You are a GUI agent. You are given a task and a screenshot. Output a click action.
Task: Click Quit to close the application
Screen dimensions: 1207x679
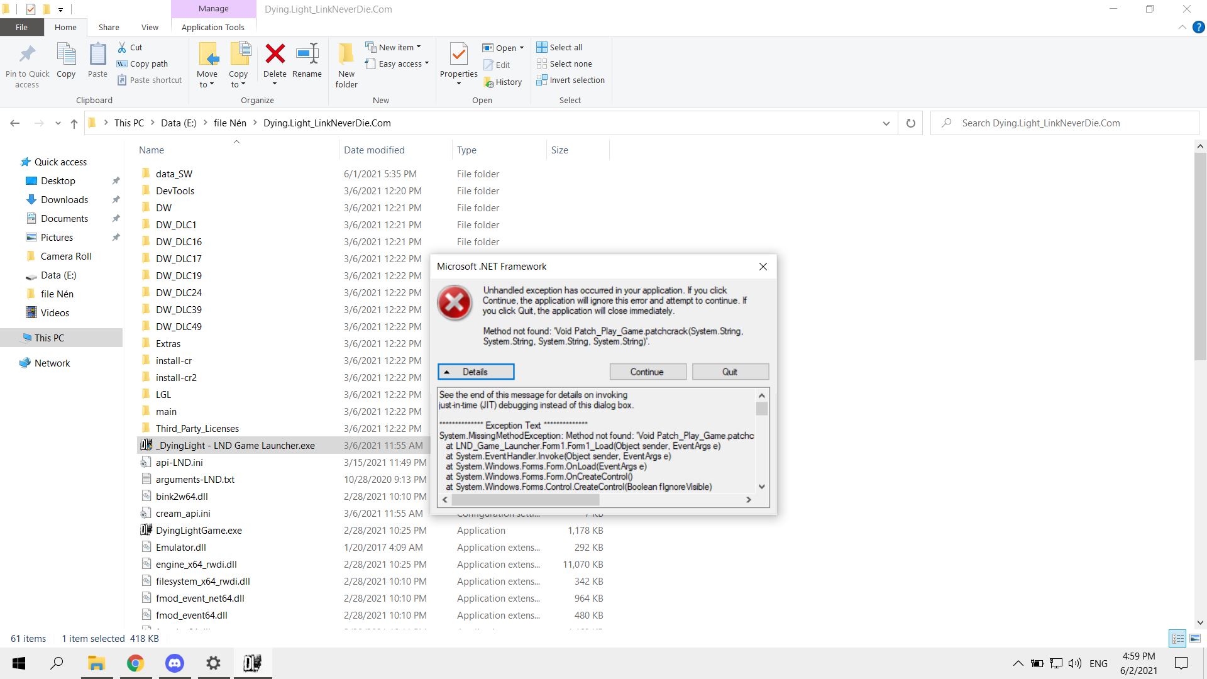pyautogui.click(x=729, y=372)
